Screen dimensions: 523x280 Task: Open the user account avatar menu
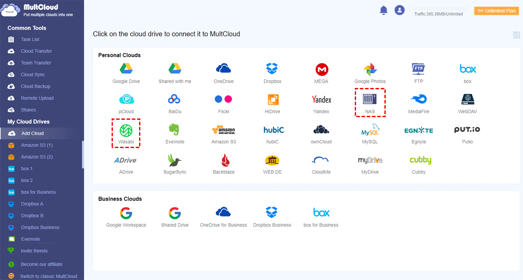[399, 10]
